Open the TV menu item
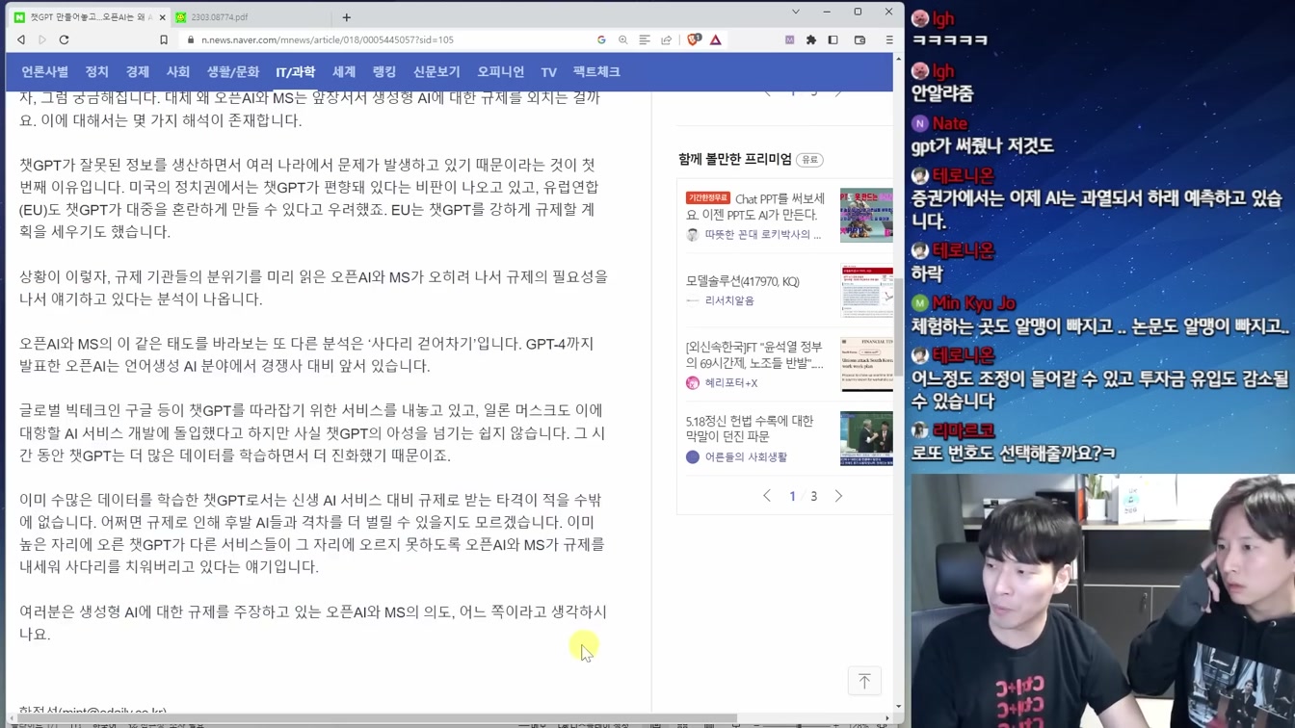 click(x=549, y=72)
